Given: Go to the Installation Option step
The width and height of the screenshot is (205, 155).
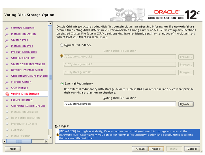Looking at the screenshot, I should coord(24,34).
